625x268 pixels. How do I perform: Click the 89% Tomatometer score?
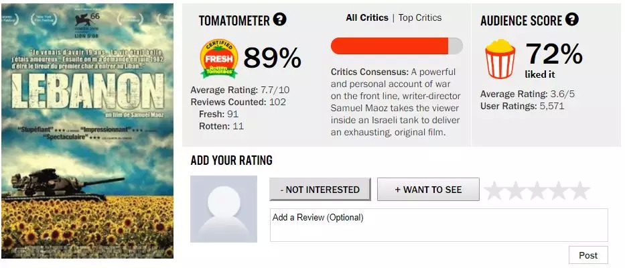(272, 58)
